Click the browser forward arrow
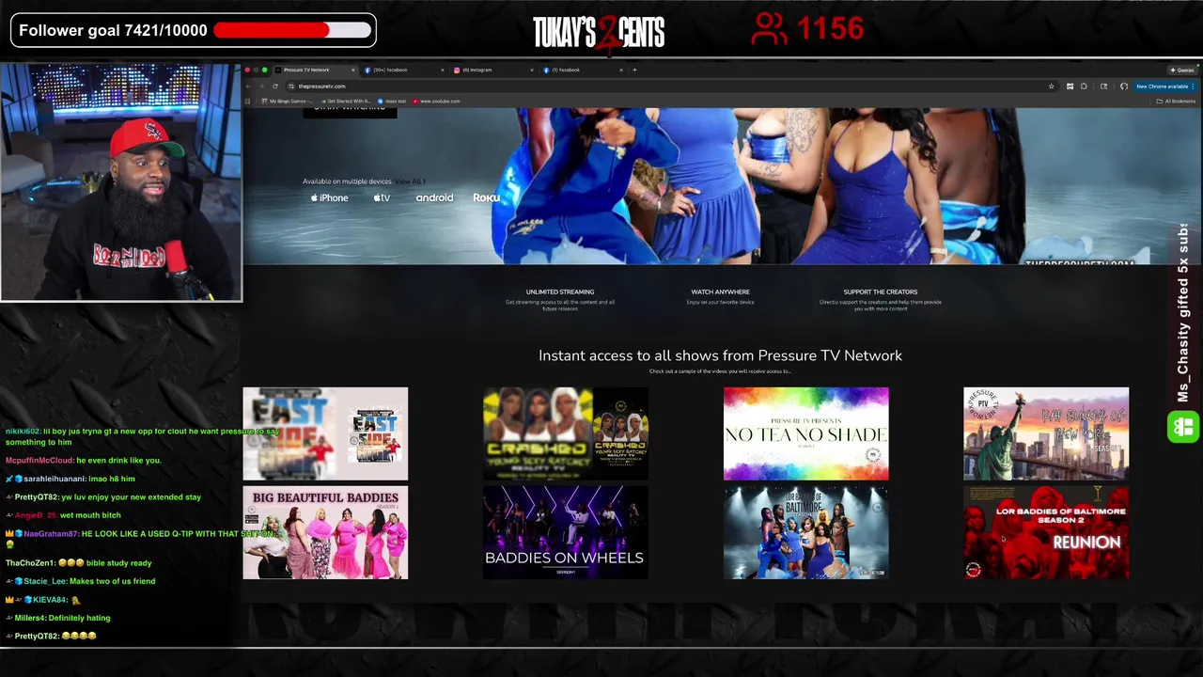 point(261,87)
